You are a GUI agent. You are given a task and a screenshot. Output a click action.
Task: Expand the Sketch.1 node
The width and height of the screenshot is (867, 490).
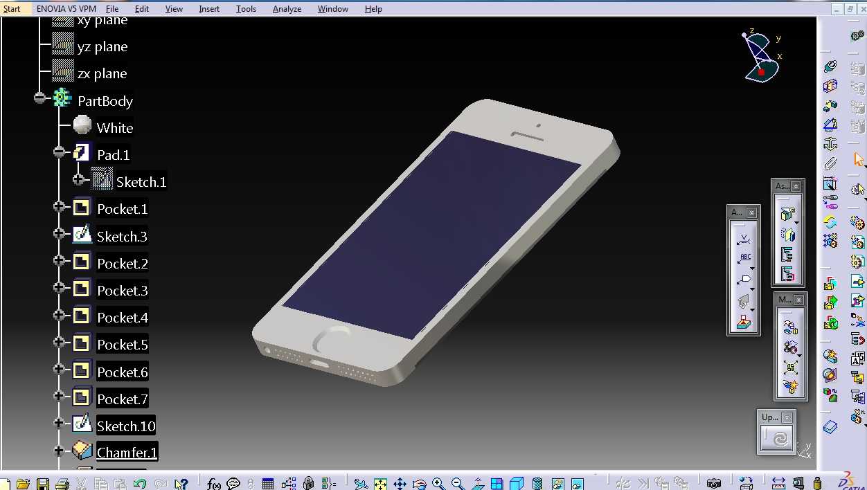(79, 180)
